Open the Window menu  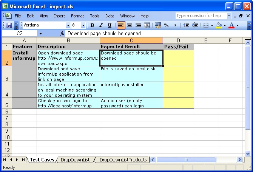[x=127, y=16]
